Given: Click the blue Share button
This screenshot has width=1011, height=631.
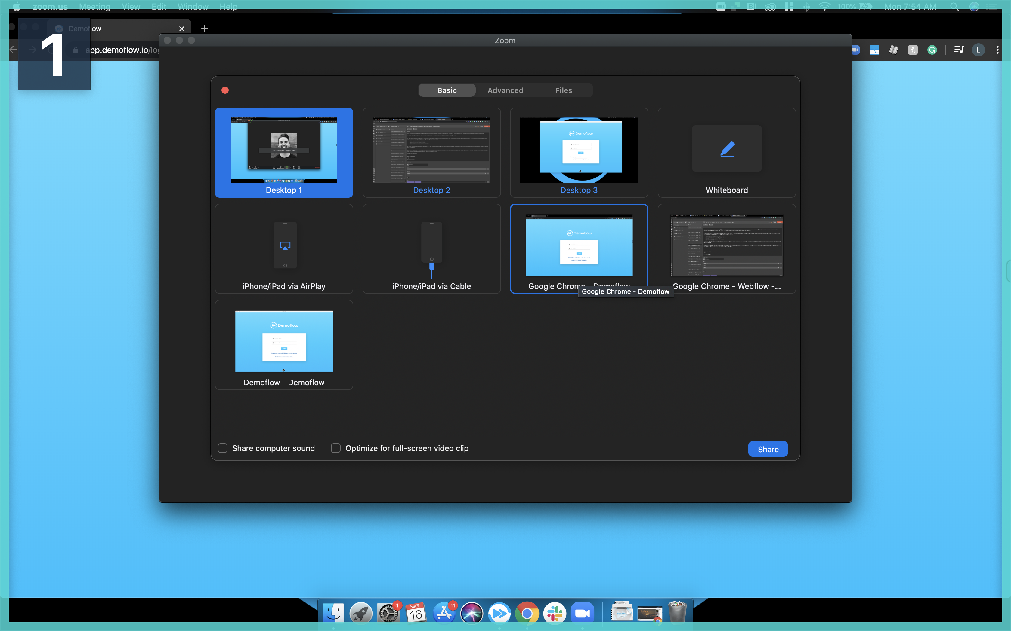Looking at the screenshot, I should pos(768,449).
